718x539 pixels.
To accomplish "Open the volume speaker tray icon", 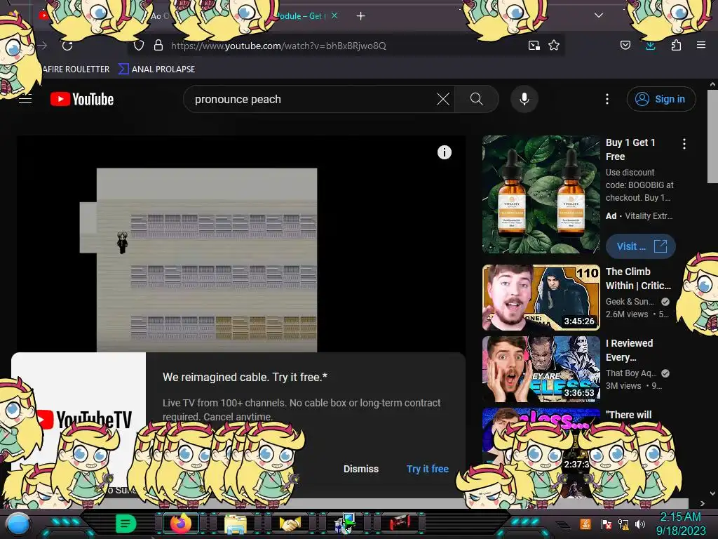I will tap(639, 524).
